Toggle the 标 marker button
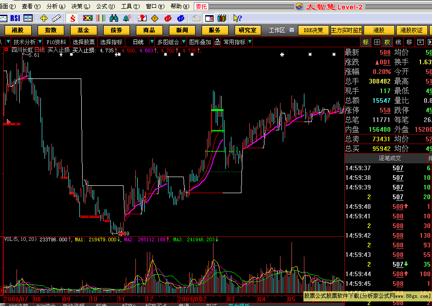Screen dimensions: 432x306 pos(365,42)
